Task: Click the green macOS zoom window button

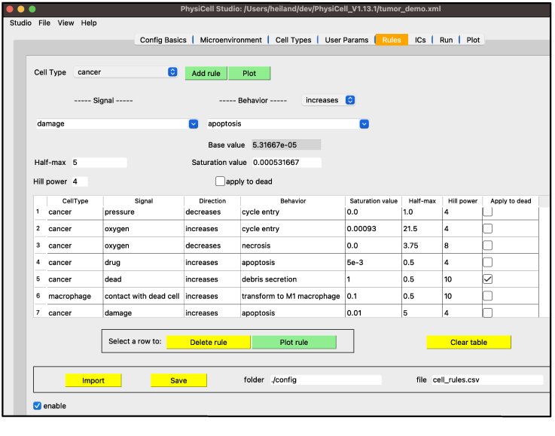Action: 32,9
